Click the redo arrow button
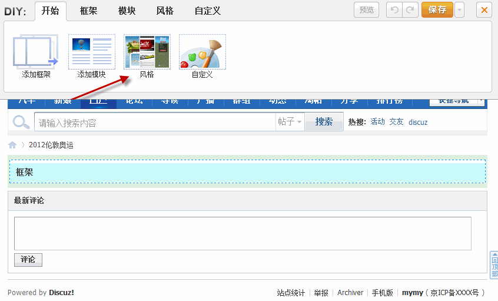The height and width of the screenshot is (301, 498). [410, 10]
